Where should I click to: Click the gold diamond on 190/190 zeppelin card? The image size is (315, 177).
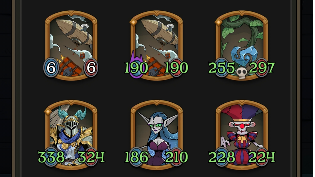[x=133, y=22]
